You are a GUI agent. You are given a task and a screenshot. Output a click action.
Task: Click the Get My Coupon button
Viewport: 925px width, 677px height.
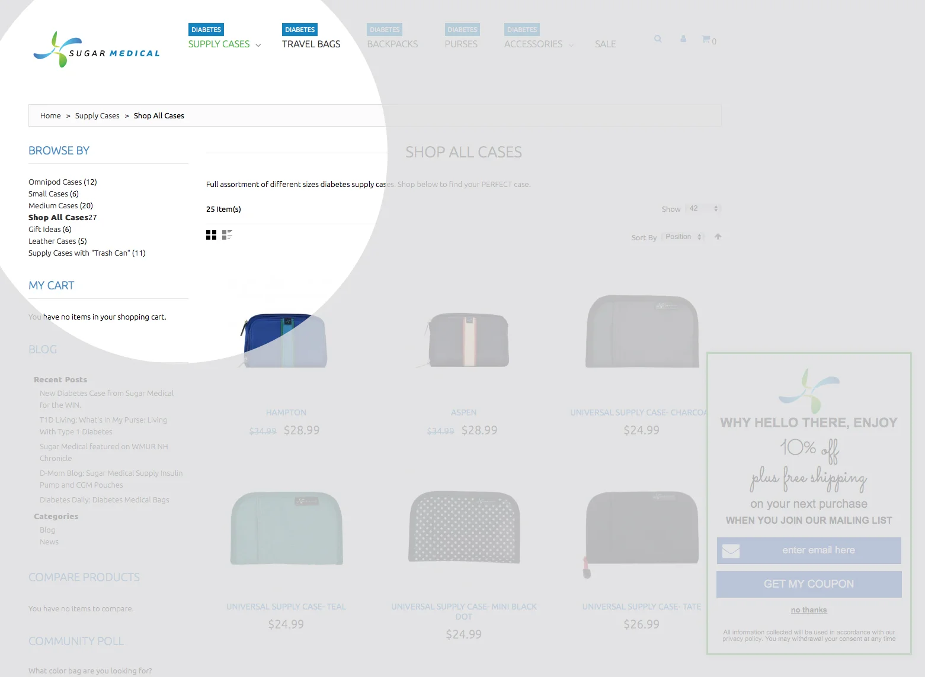(809, 584)
